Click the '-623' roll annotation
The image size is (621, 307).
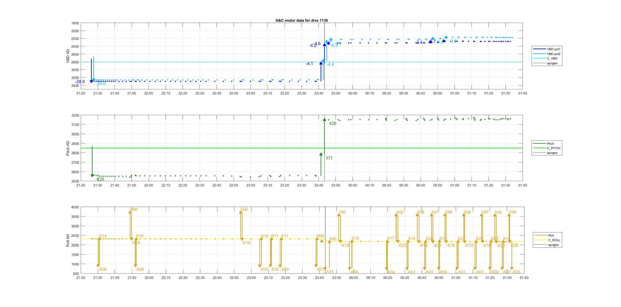[x=402, y=245]
